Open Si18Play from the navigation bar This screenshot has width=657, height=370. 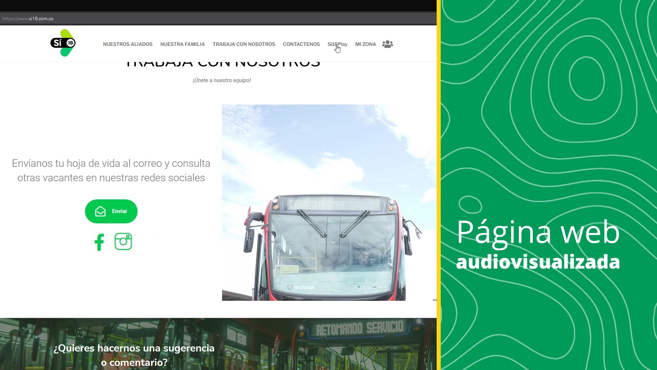337,44
